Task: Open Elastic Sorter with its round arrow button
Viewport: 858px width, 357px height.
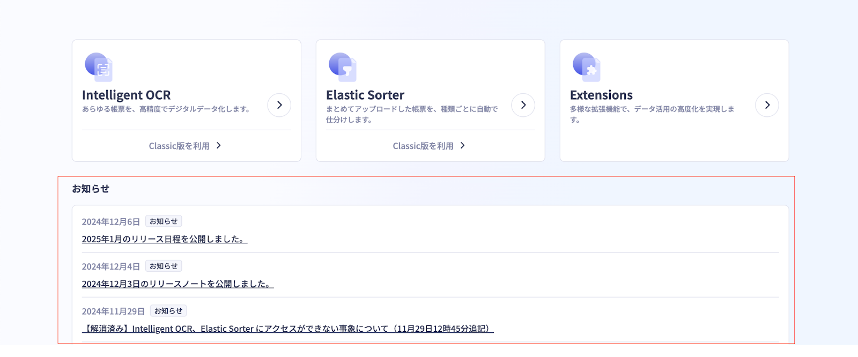Action: [x=523, y=105]
